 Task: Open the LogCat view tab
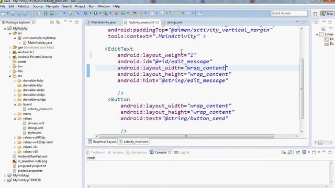182,152
